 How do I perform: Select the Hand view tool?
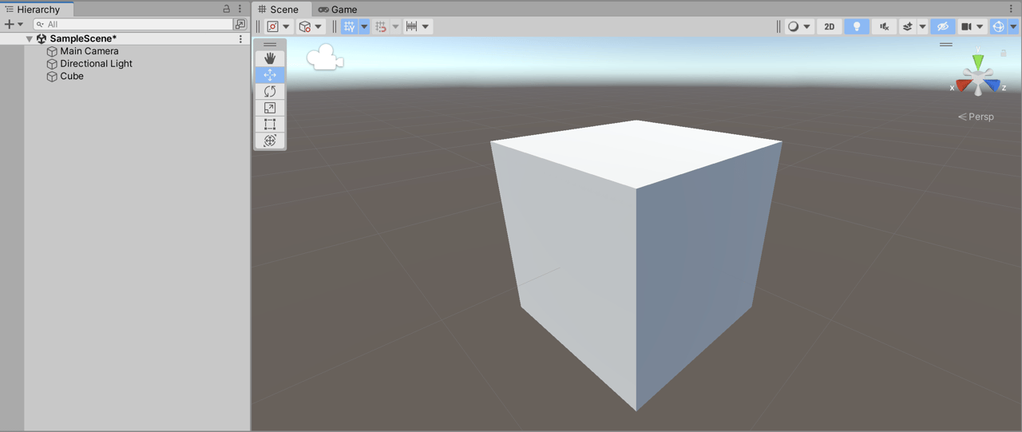[x=270, y=58]
